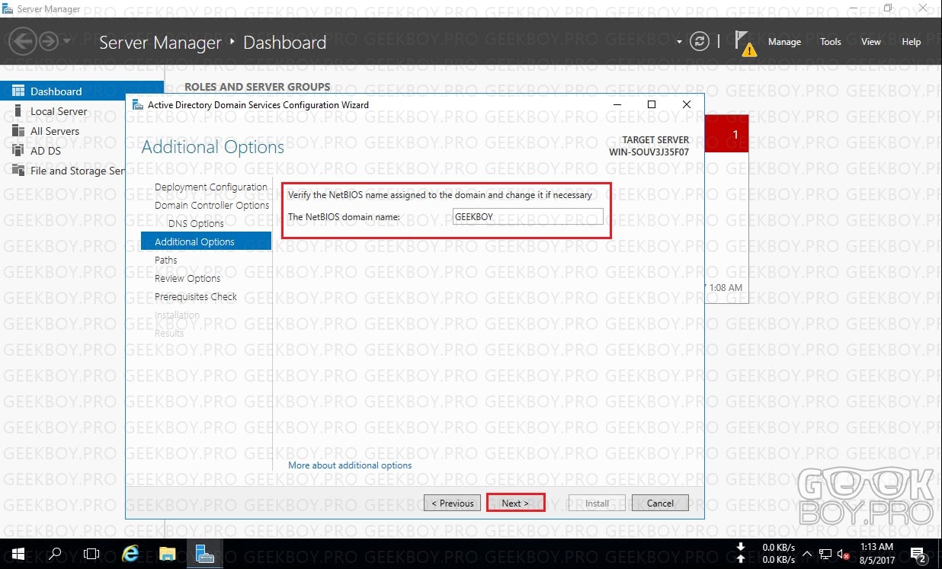Click the Server Manager forward arrow button
Screen dimensions: 942x569
(x=48, y=42)
